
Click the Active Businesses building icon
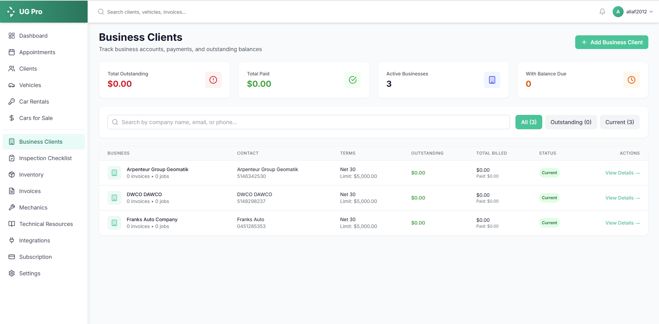(492, 80)
